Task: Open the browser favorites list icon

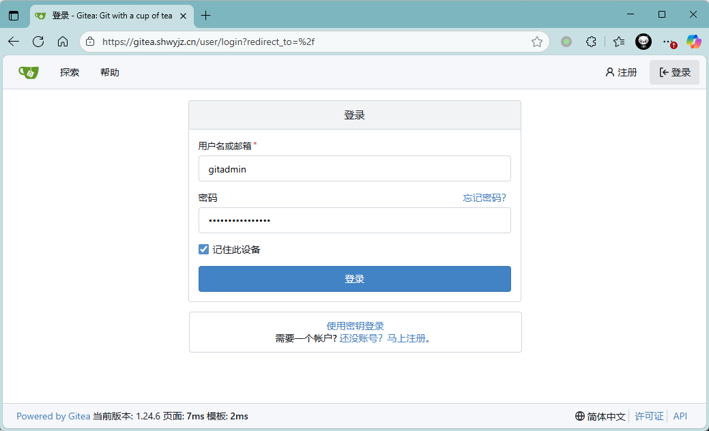Action: [x=618, y=42]
